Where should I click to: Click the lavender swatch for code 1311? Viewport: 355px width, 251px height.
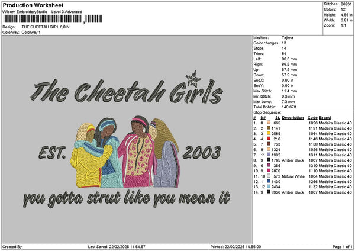coord(268,155)
